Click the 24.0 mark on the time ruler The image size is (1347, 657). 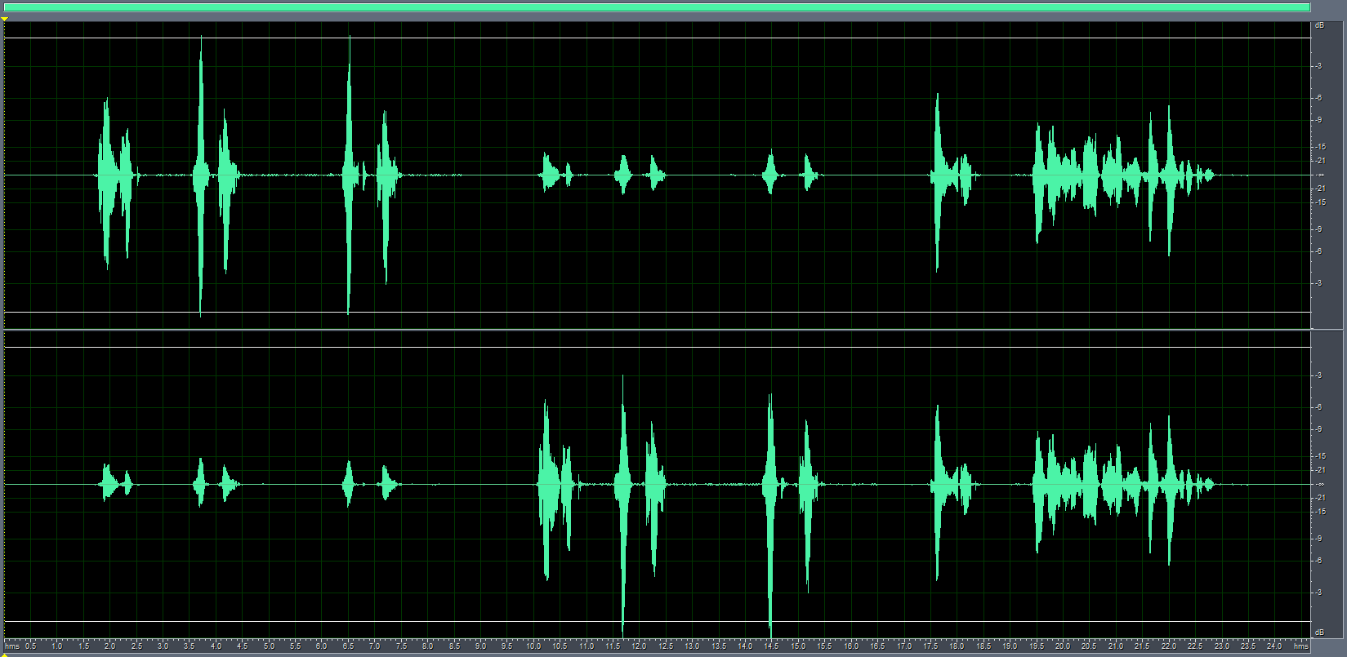pos(1274,646)
